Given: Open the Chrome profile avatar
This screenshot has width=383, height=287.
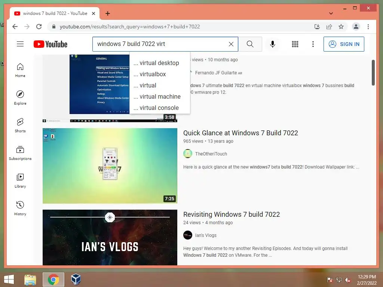Looking at the screenshot, I should coord(356,27).
